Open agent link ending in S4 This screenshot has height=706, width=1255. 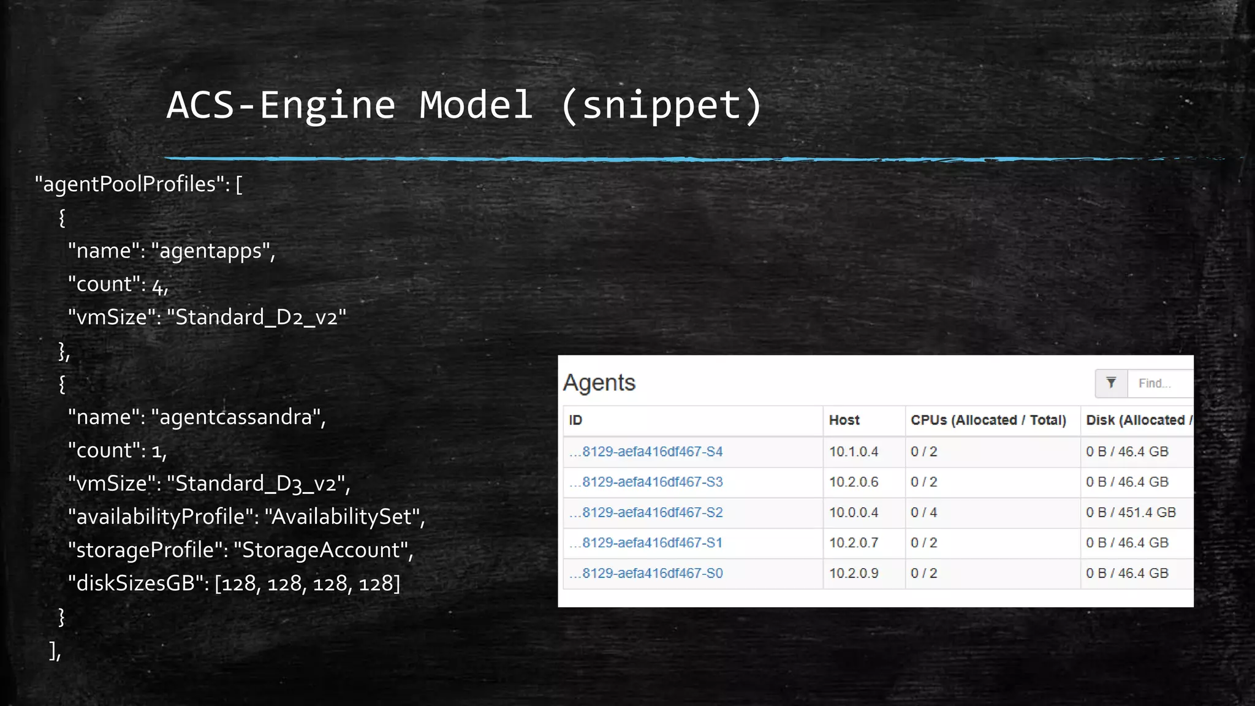646,452
